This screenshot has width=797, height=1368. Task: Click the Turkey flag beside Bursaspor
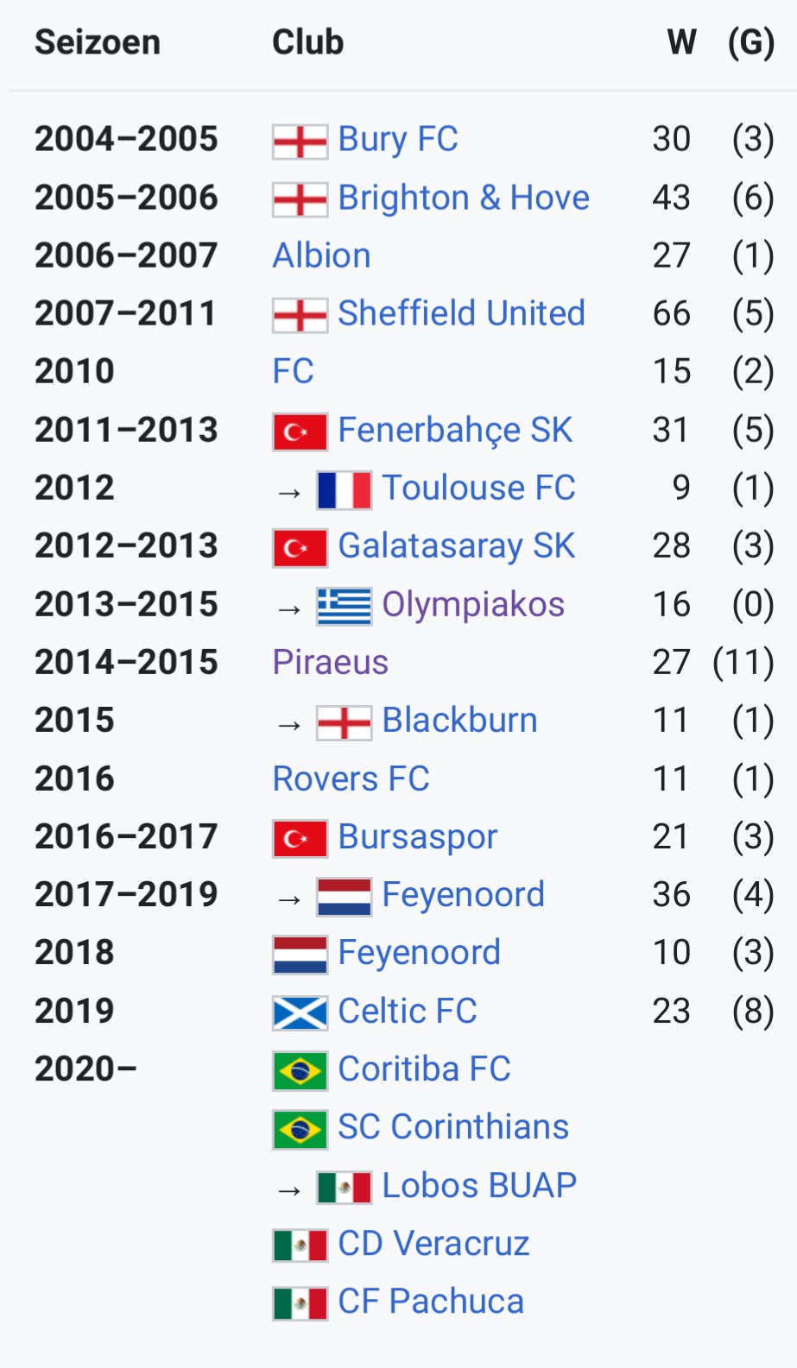pos(300,839)
